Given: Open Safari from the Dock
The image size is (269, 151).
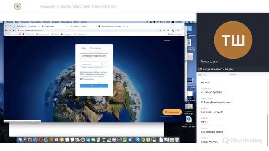Looking at the screenshot, I should 35,140.
